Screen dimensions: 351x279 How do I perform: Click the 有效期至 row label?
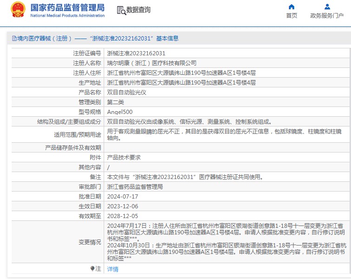90,216
